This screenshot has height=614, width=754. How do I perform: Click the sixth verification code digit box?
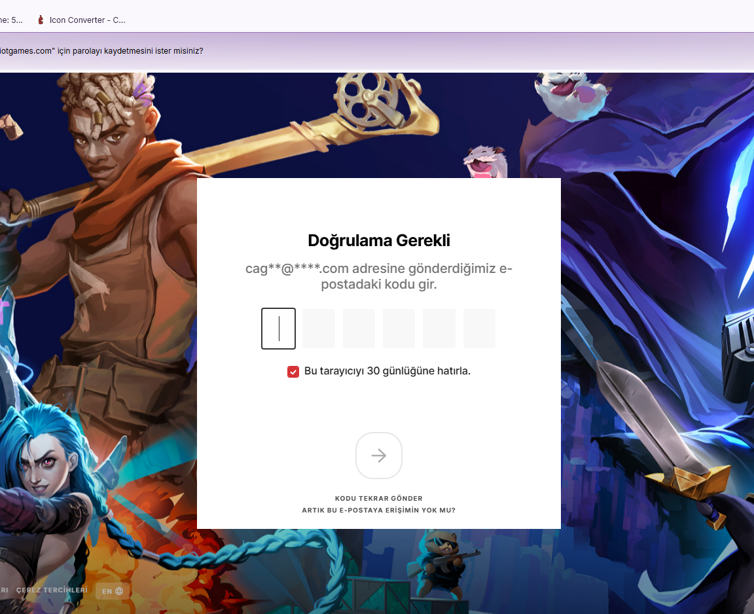479,329
